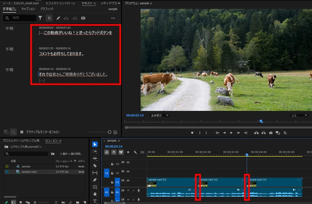Select the Pen tool in timeline toolbox
Image resolution: width=312 pixels, height=204 pixels.
95,180
